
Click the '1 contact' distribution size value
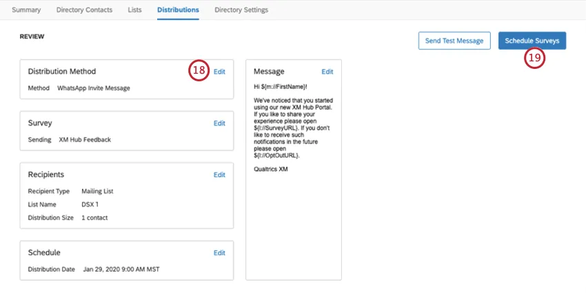(x=94, y=217)
